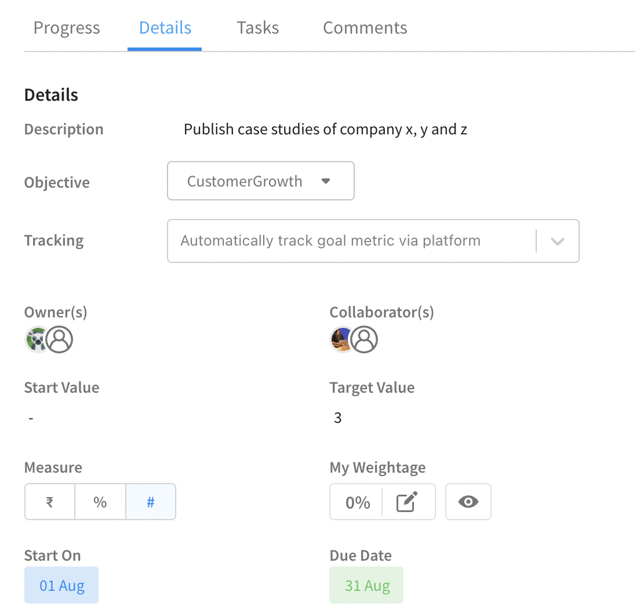Click the Target Value 3
Image resolution: width=640 pixels, height=614 pixels.
[337, 418]
